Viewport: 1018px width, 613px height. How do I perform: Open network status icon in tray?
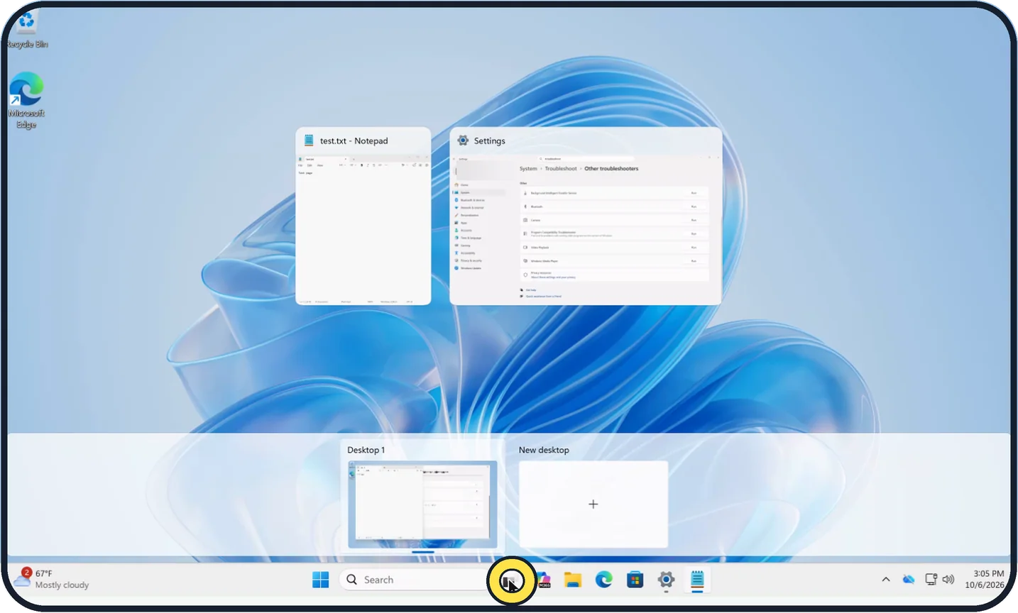(x=931, y=580)
